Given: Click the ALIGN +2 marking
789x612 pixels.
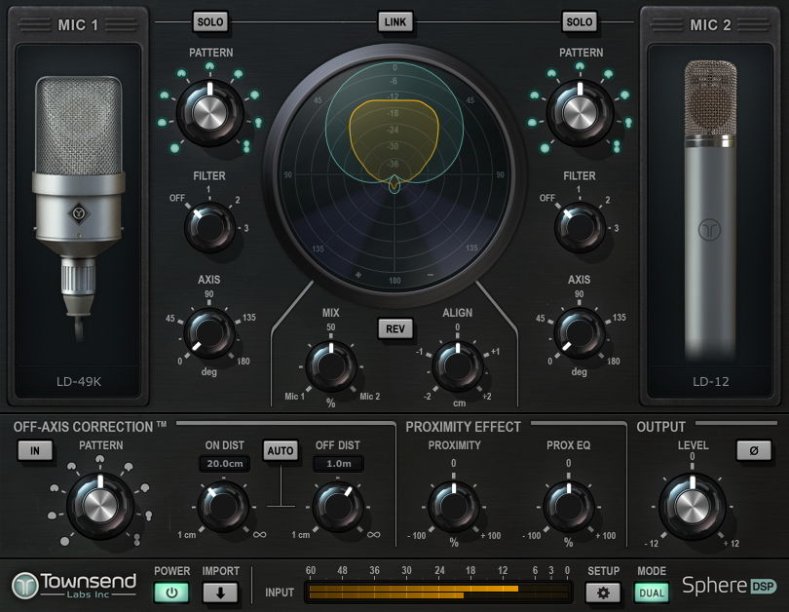Looking at the screenshot, I should (487, 397).
